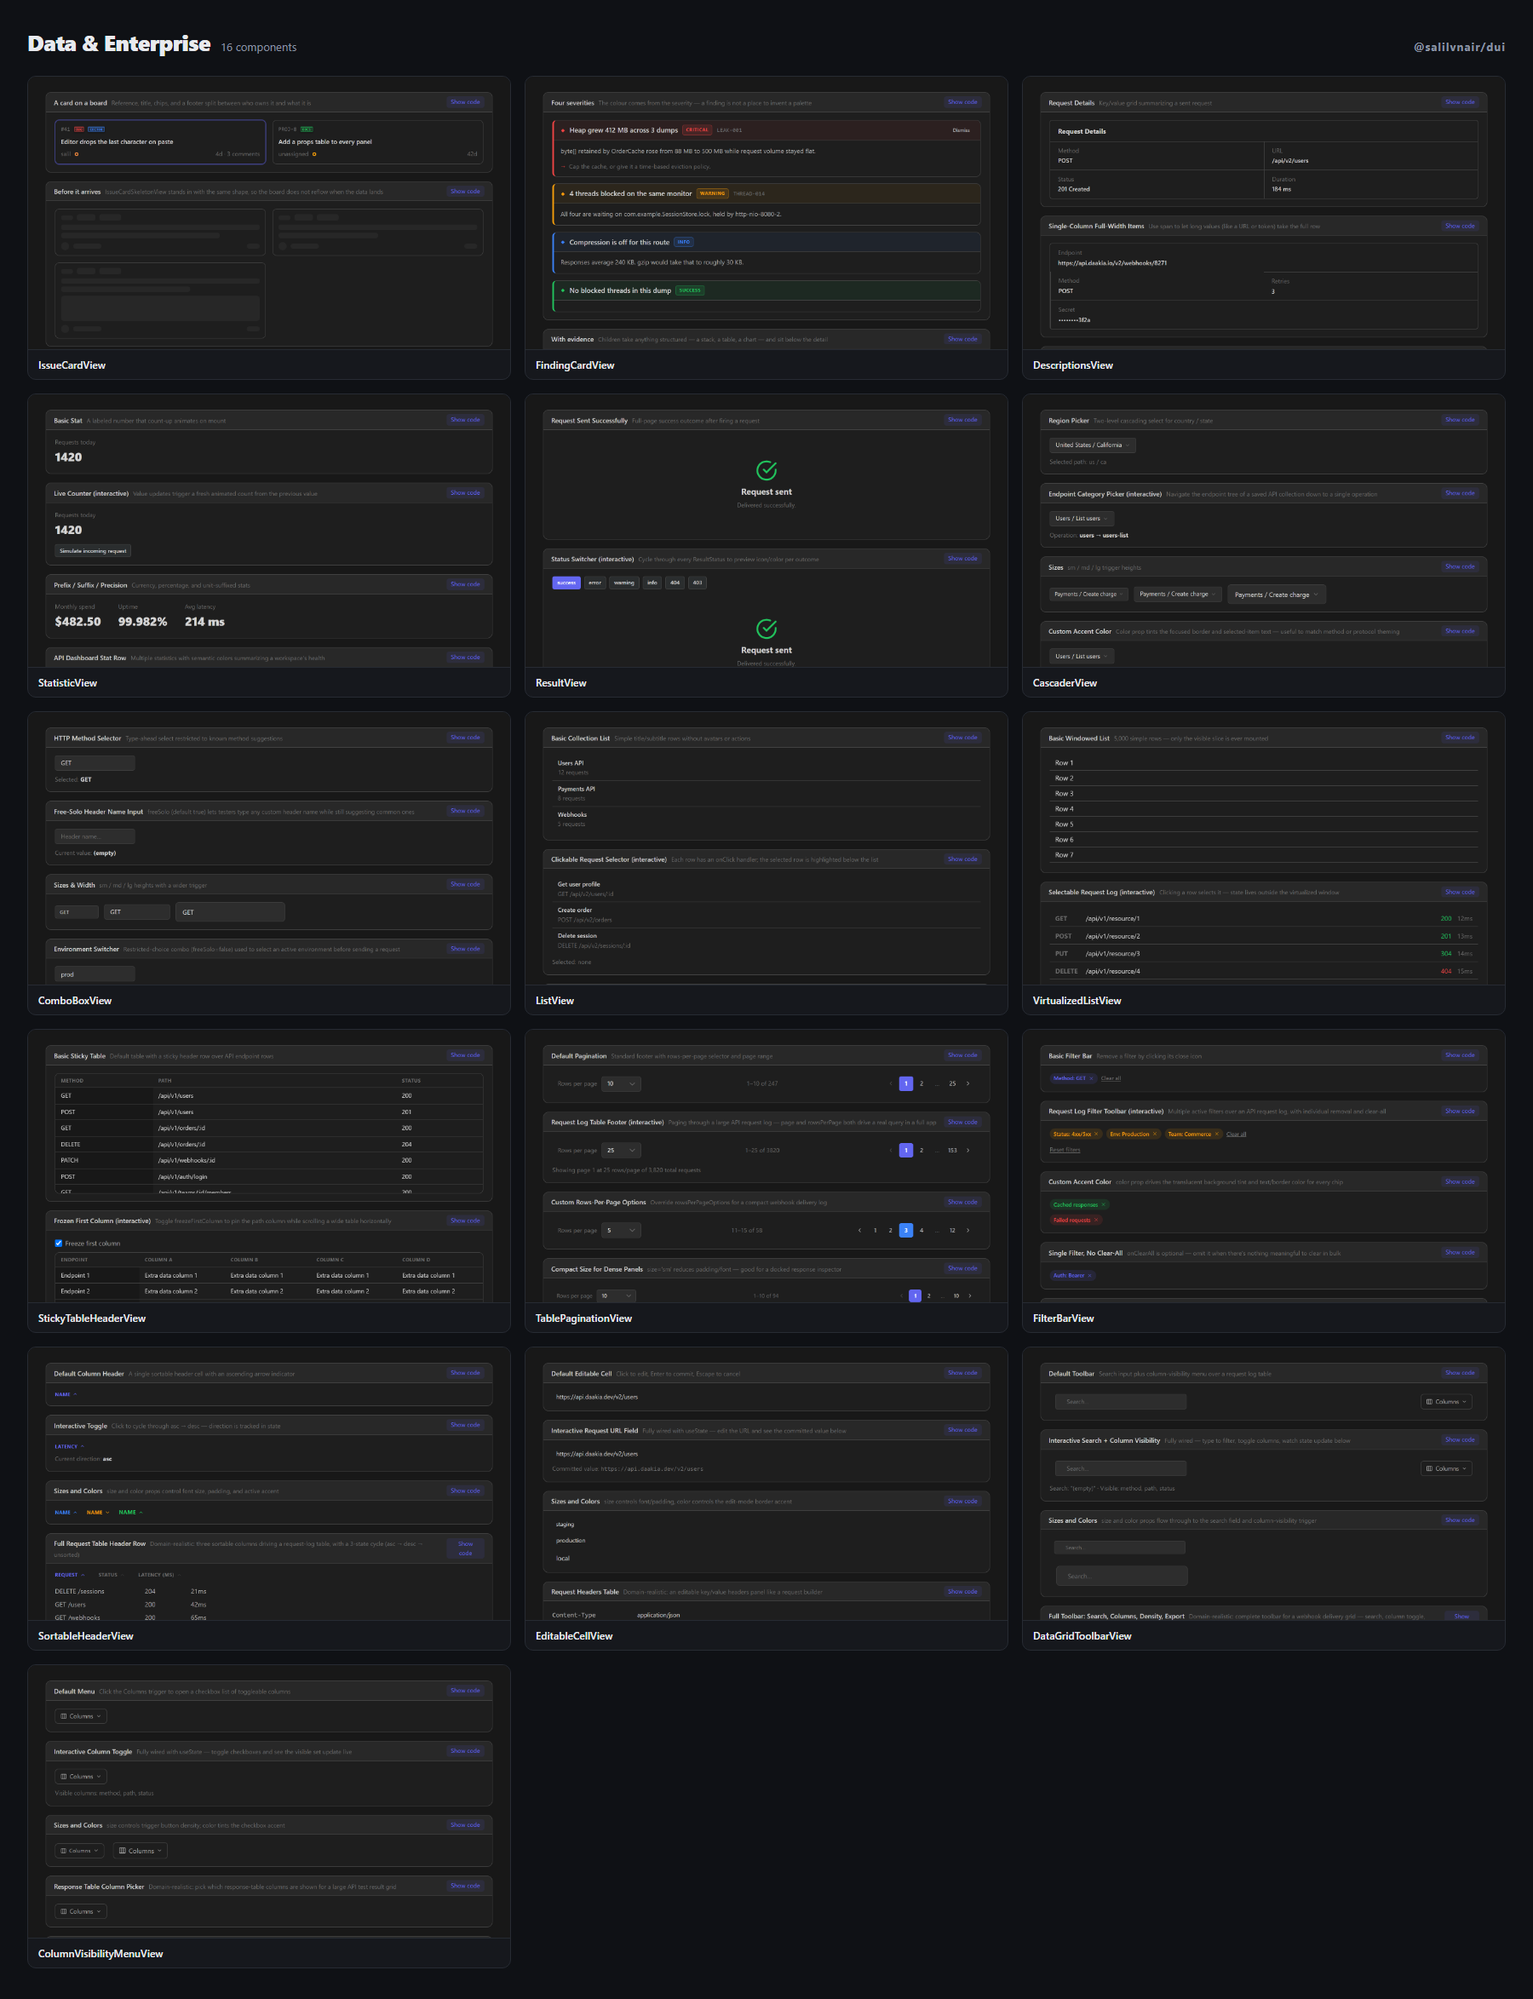Select the "Create order" request row
The height and width of the screenshot is (1999, 1533).
766,914
